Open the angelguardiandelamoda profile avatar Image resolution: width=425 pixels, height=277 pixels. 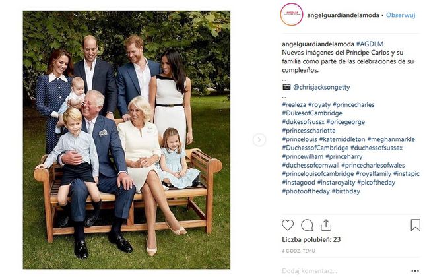pyautogui.click(x=292, y=15)
